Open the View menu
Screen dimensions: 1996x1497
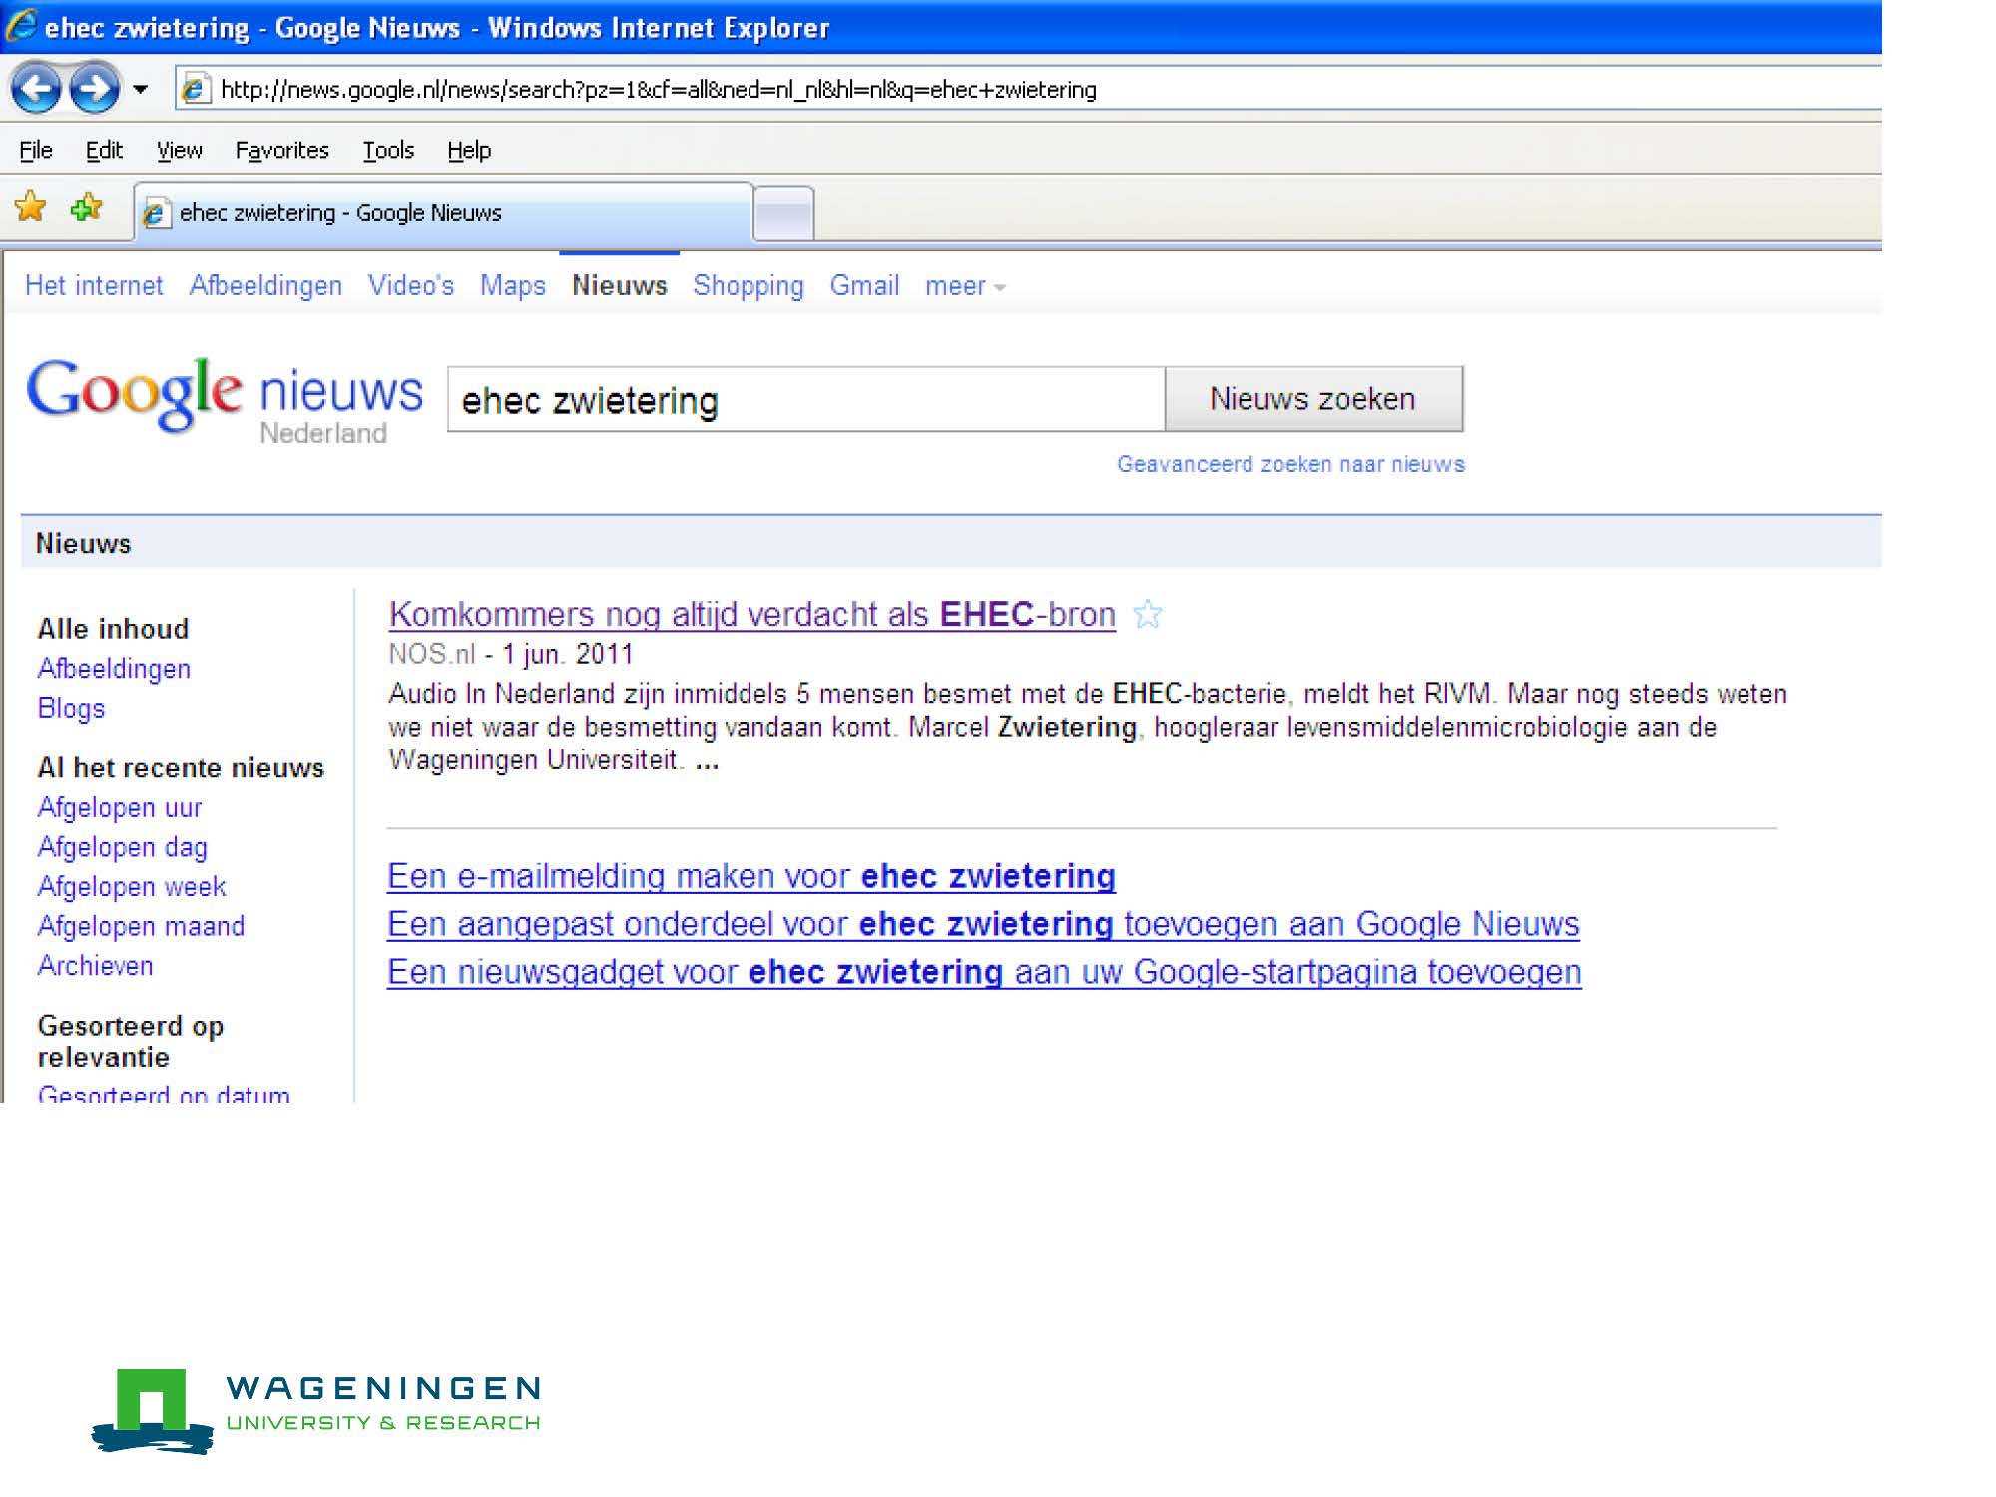point(180,151)
